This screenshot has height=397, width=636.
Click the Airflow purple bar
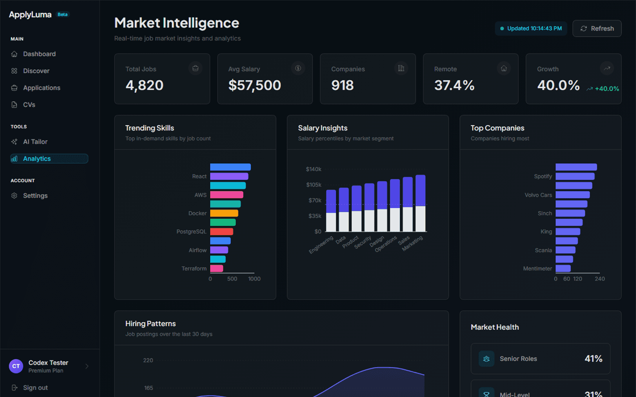tap(219, 250)
